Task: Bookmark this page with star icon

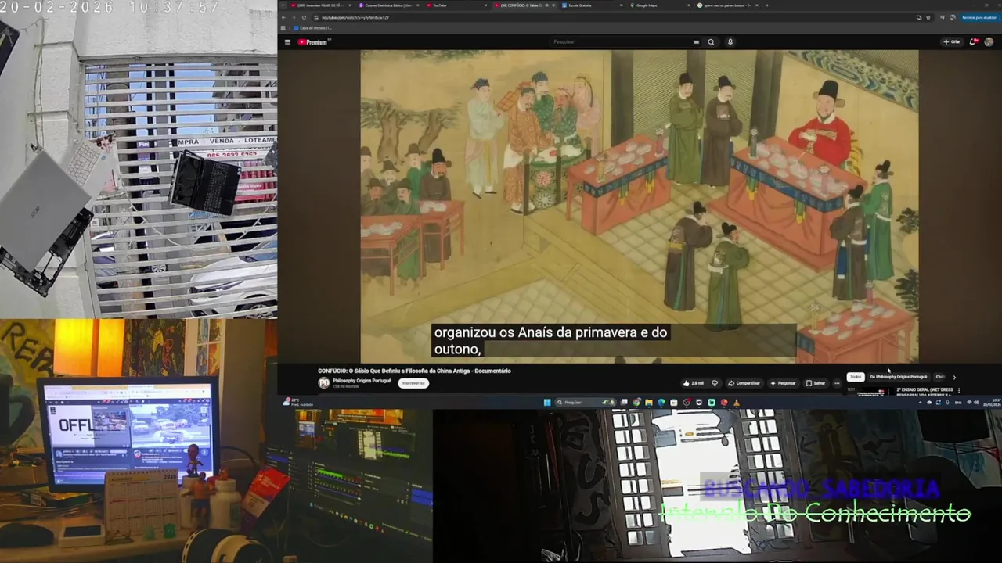Action: point(928,17)
